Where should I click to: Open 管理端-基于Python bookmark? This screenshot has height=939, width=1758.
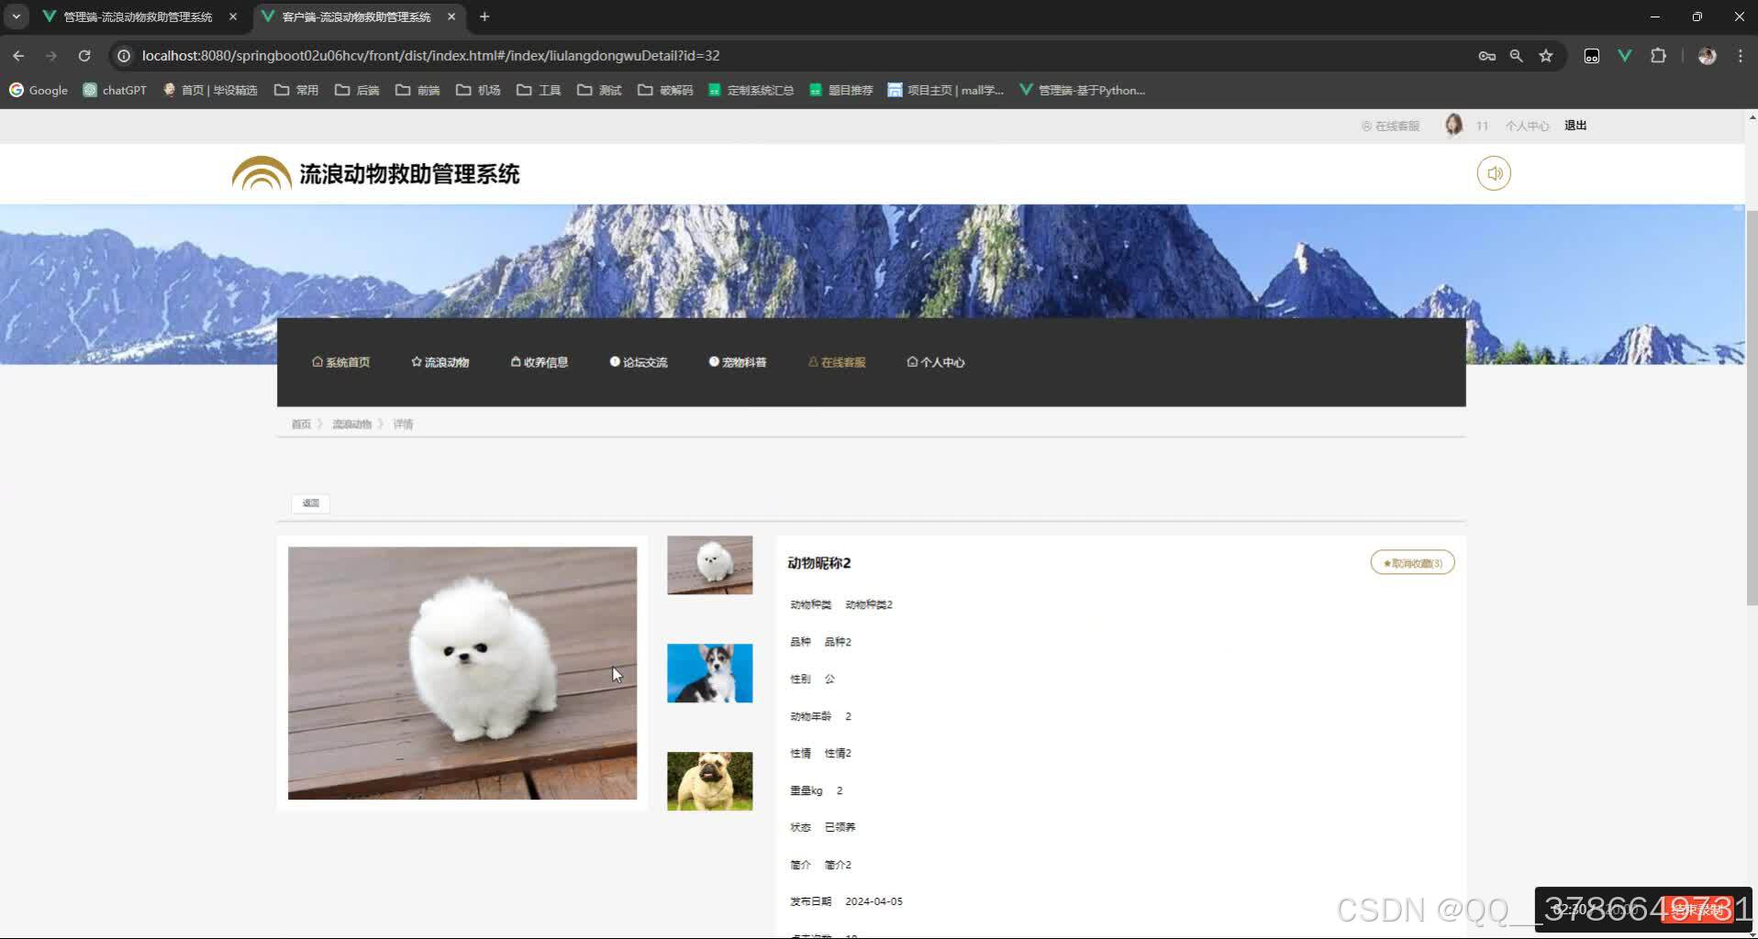pos(1083,90)
